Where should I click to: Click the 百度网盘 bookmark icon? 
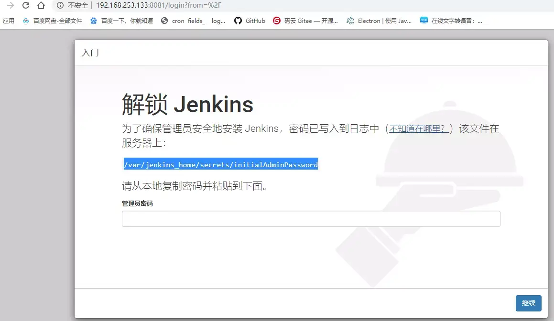pyautogui.click(x=26, y=21)
